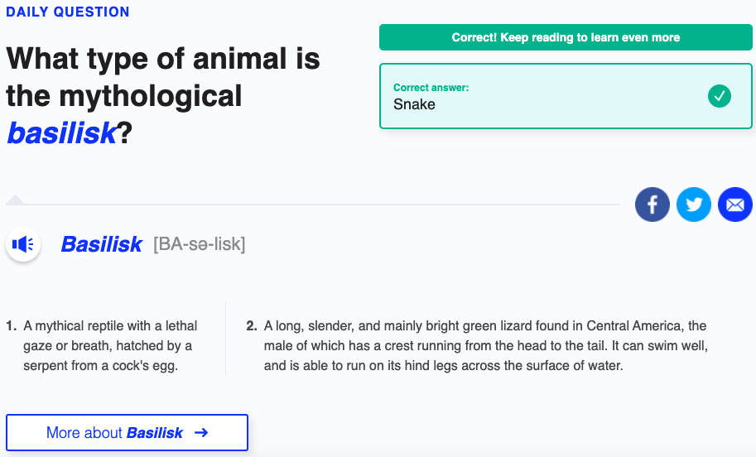756x457 pixels.
Task: Select the bold Basilisk word title
Action: click(x=102, y=244)
